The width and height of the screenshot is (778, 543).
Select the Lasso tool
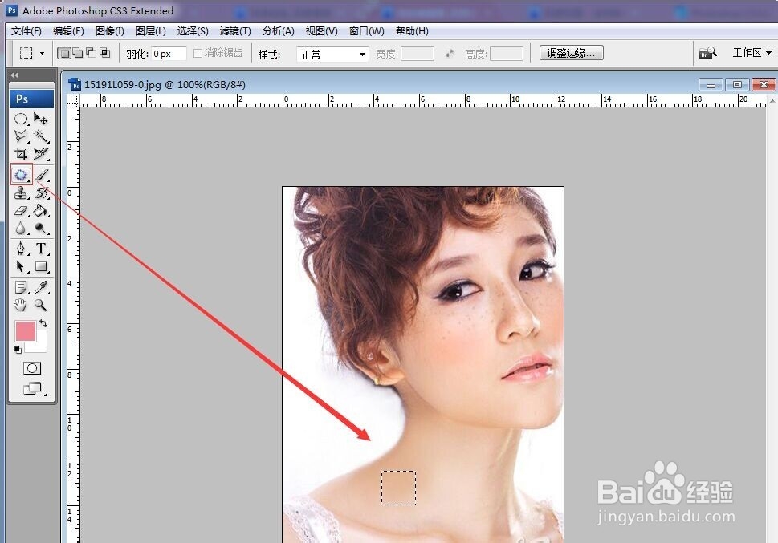click(x=21, y=136)
